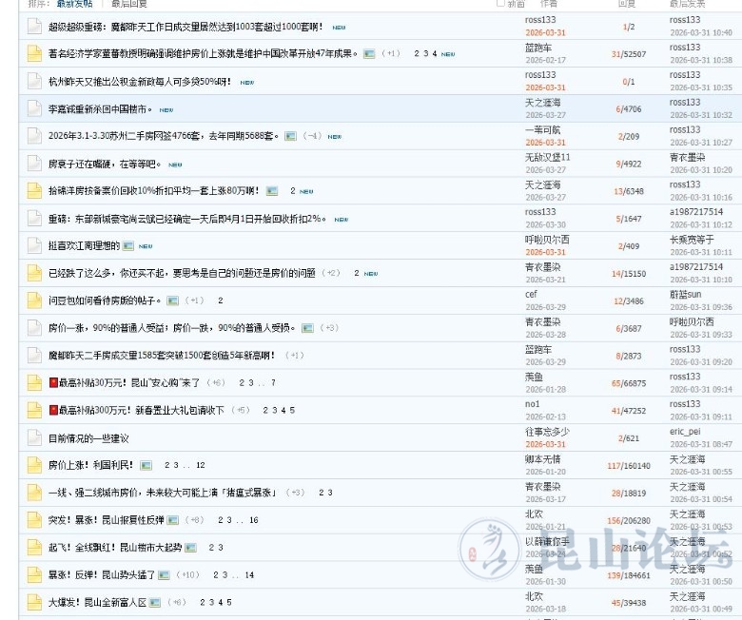The height and width of the screenshot is (620, 742).
Task: Open page 12 of 房价上涨！利国利民！ thread
Action: tap(200, 466)
